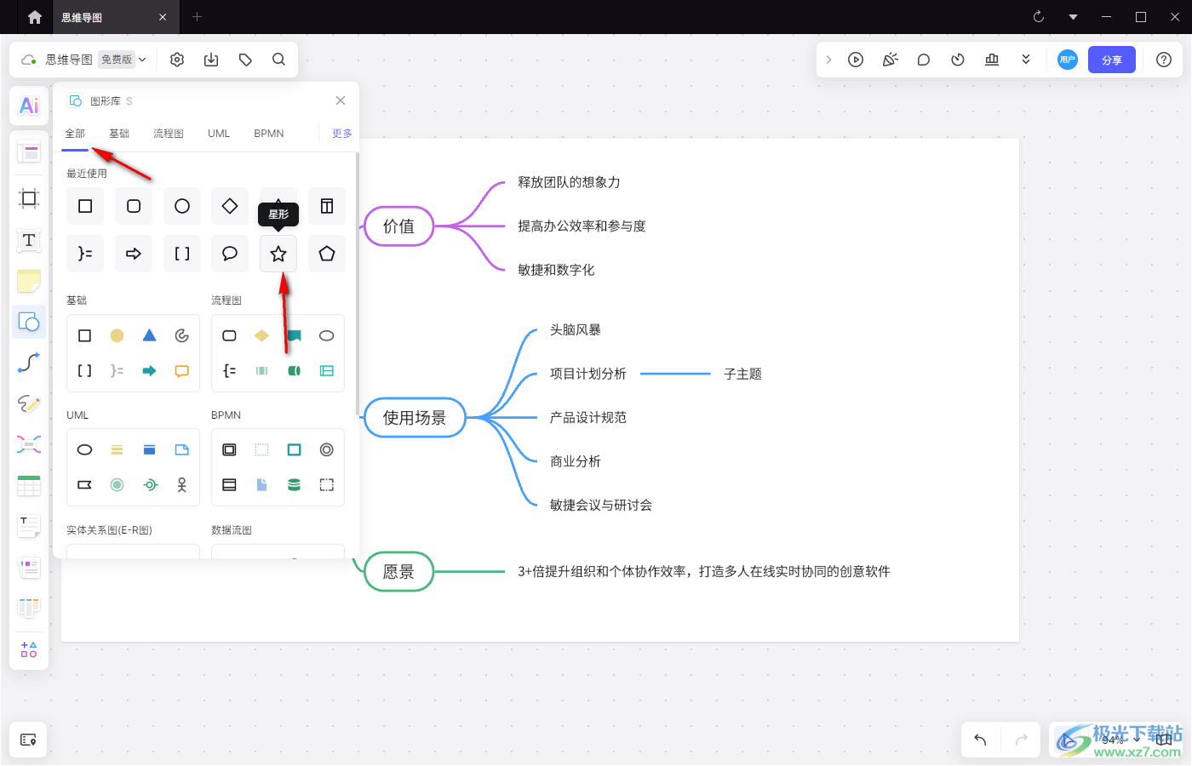Screen dimensions: 1192x766
Task: Click the star shape in recent shapes
Action: tap(278, 254)
